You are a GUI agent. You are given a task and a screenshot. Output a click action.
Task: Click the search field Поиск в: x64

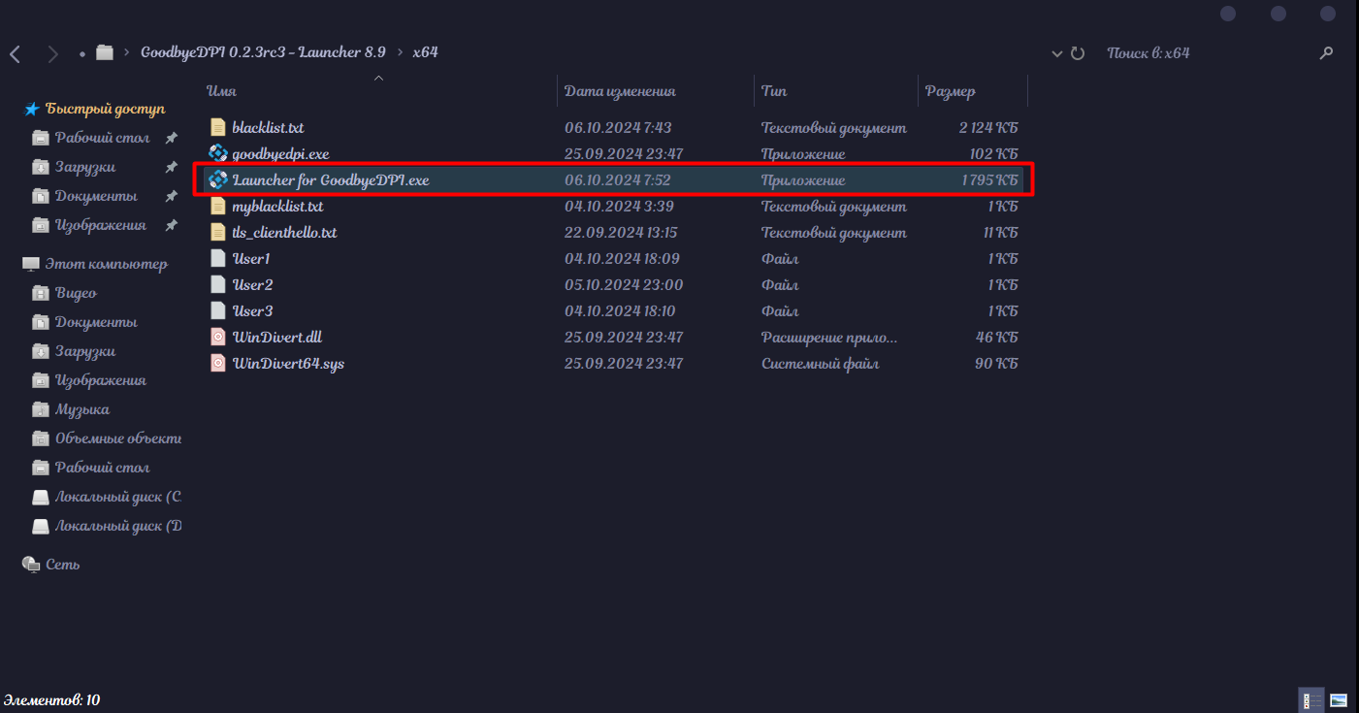pyautogui.click(x=1203, y=53)
